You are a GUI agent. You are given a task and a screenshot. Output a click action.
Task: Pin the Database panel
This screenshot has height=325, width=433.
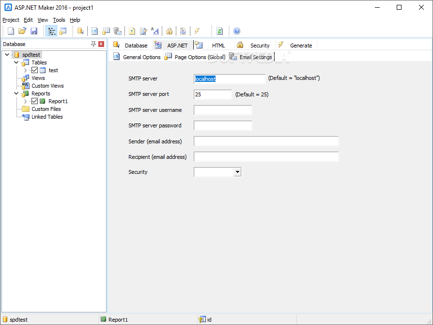pos(93,44)
